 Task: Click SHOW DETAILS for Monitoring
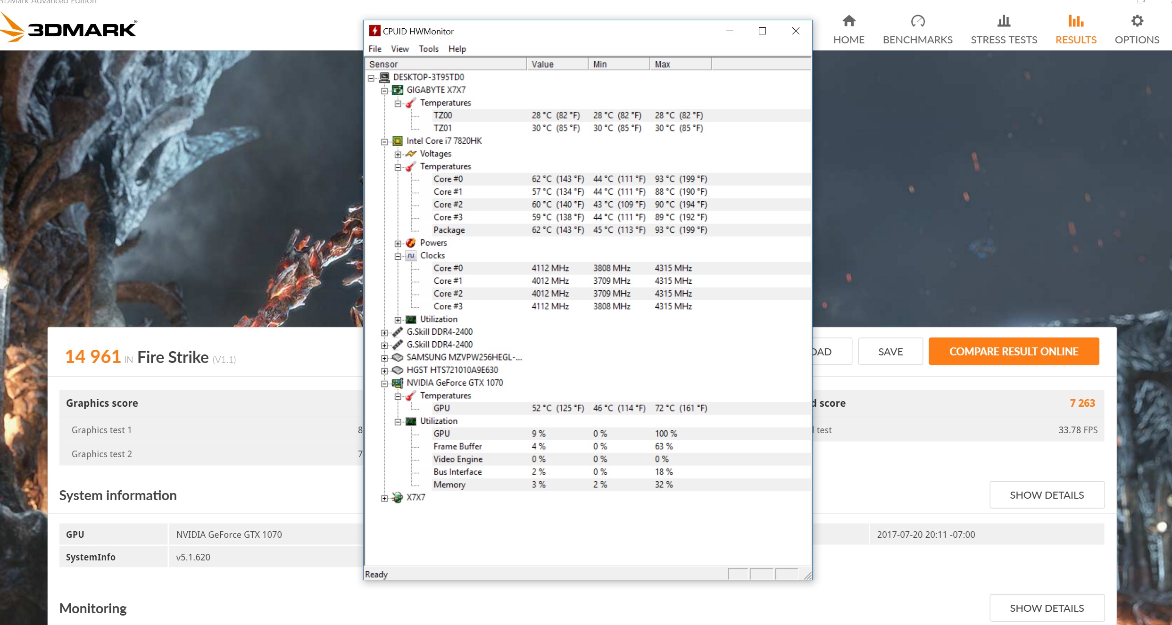point(1047,608)
